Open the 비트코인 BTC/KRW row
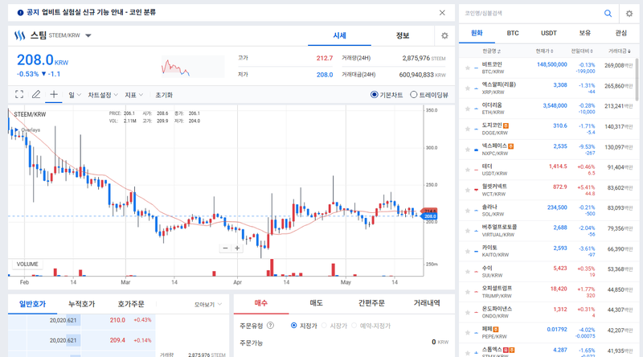Image resolution: width=643 pixels, height=357 pixels. (x=547, y=68)
